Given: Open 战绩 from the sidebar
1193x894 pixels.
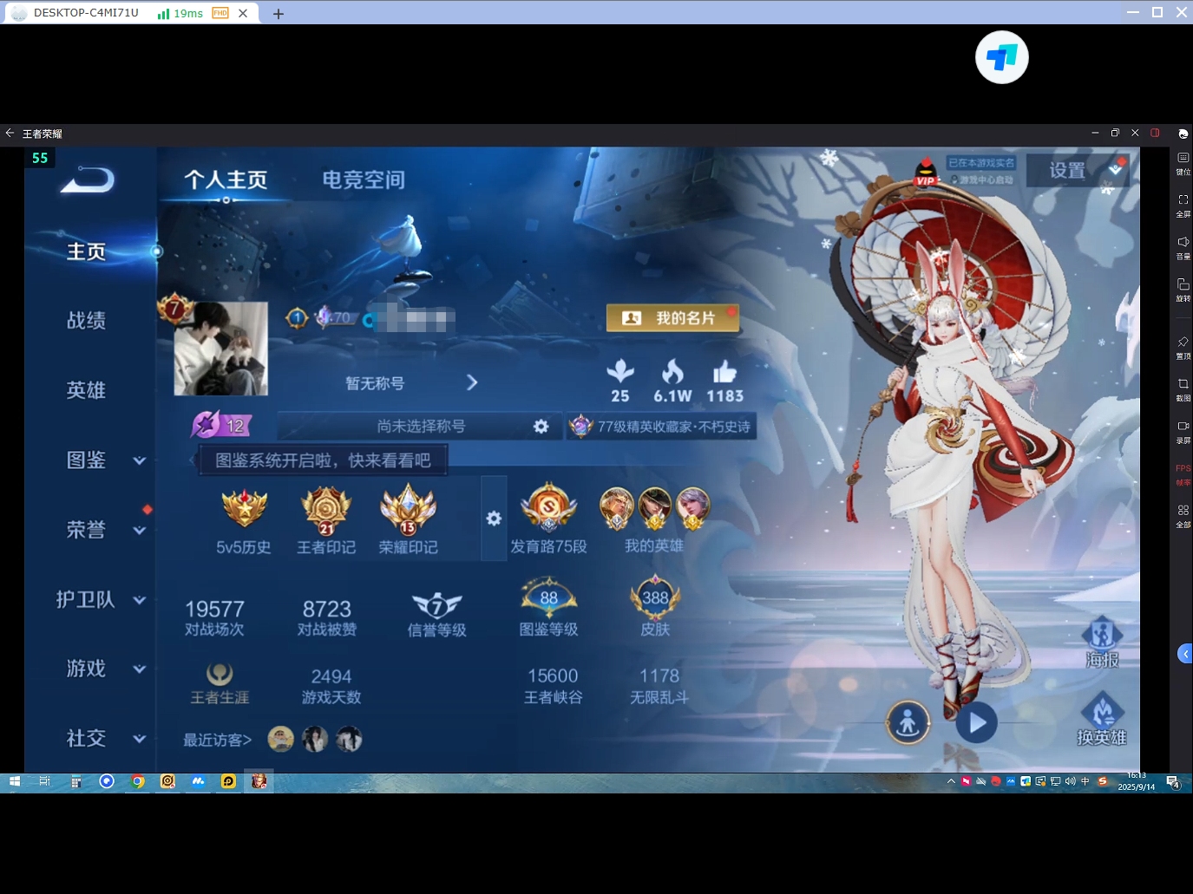Looking at the screenshot, I should click(x=87, y=321).
